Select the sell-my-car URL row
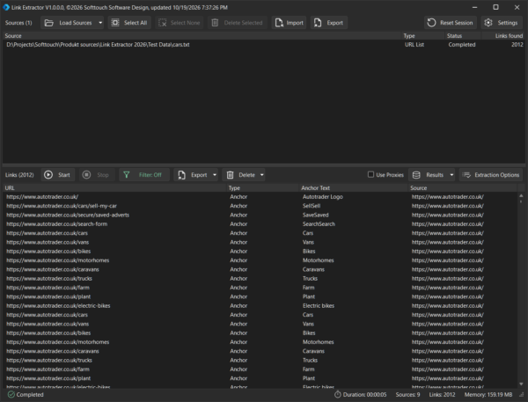The width and height of the screenshot is (528, 402). (260, 206)
